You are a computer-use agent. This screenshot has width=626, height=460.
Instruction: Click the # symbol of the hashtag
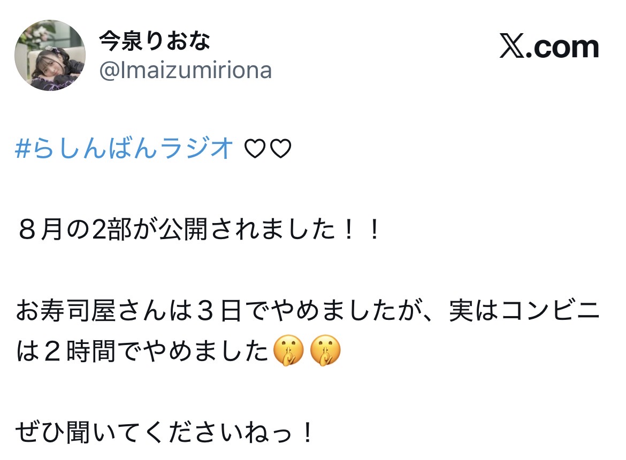coord(23,148)
